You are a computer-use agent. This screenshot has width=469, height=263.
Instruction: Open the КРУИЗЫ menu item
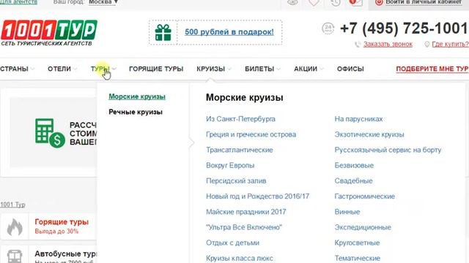tap(210, 69)
